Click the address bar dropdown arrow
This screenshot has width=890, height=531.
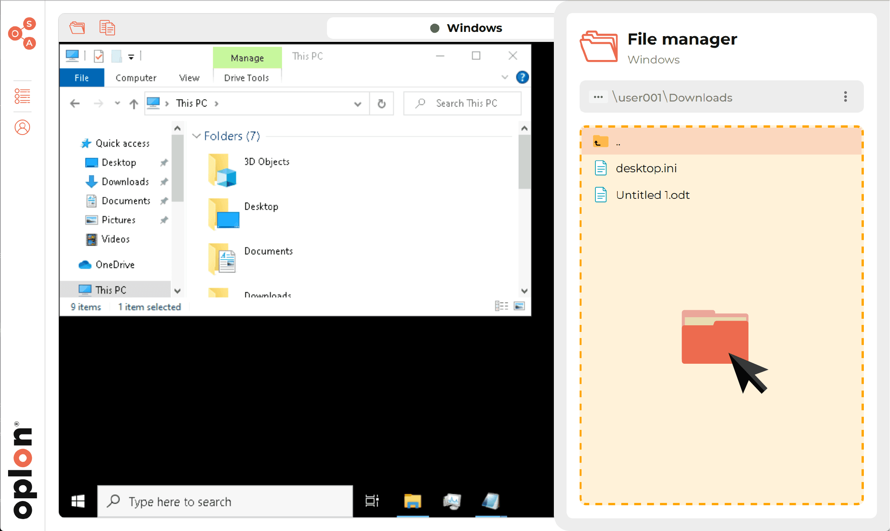pyautogui.click(x=358, y=103)
